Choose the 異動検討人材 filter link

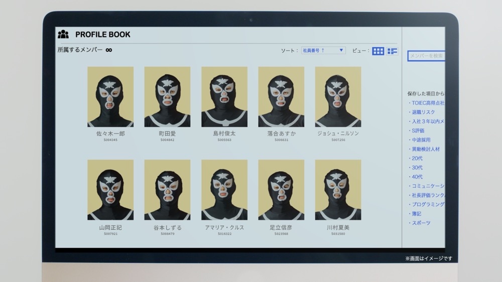click(425, 149)
